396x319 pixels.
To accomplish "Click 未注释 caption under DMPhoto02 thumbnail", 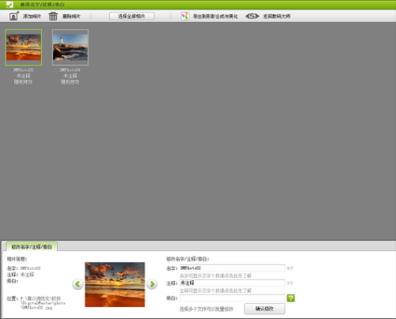I will (x=24, y=76).
